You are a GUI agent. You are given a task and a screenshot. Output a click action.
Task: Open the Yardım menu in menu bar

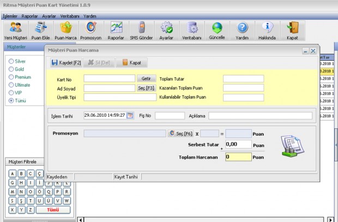(x=89, y=16)
